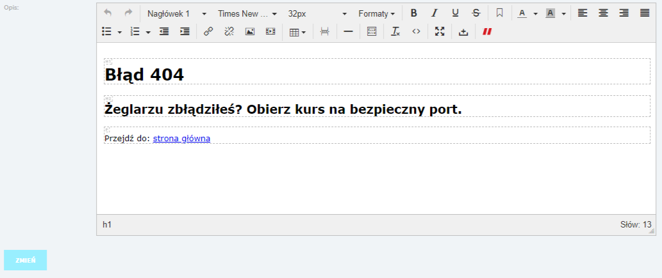The image size is (662, 278).
Task: Insert an image
Action: click(250, 31)
